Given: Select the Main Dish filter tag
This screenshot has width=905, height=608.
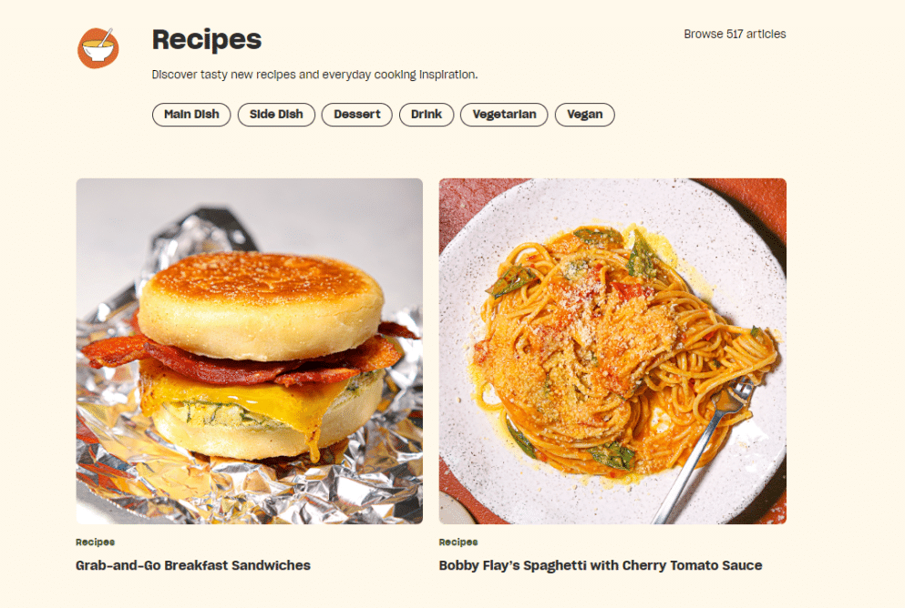Looking at the screenshot, I should 191,114.
